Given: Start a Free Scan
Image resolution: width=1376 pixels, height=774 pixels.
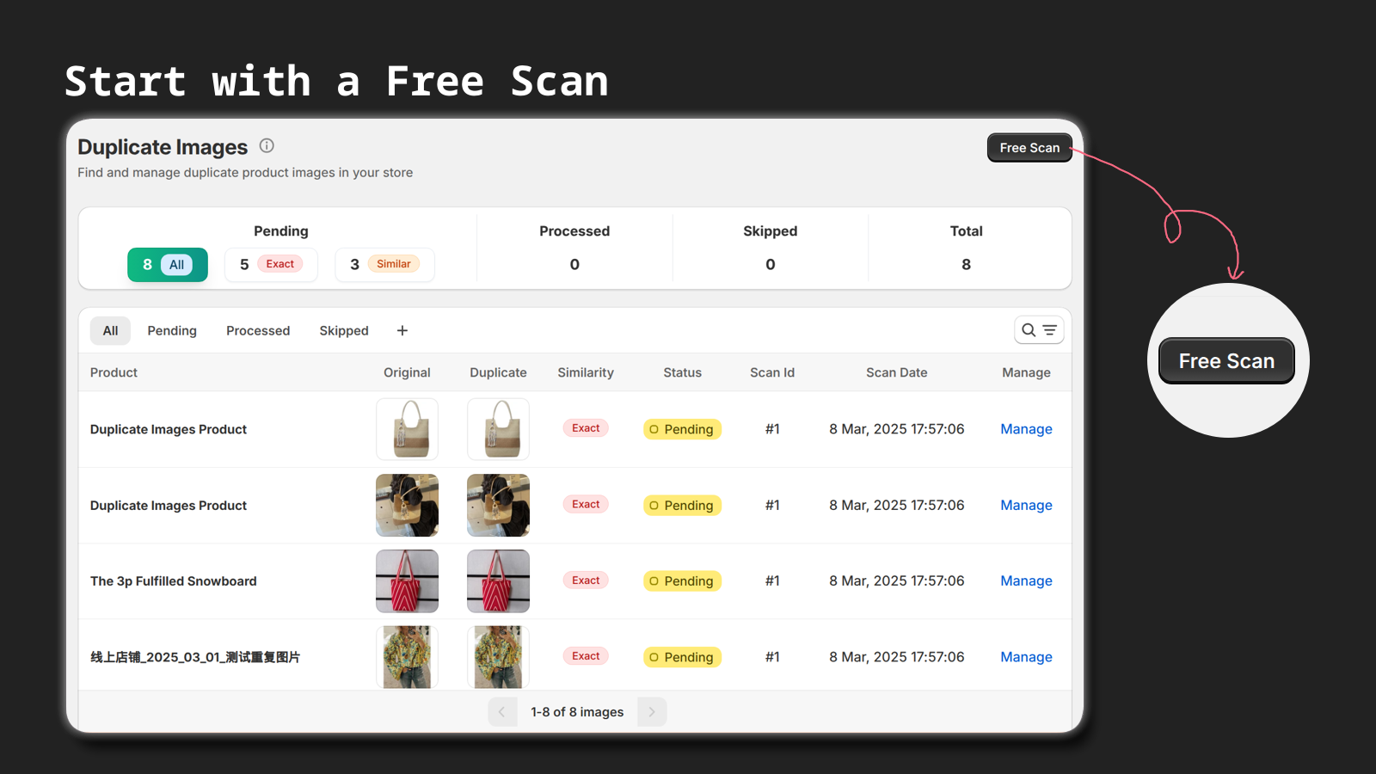Looking at the screenshot, I should (1029, 147).
